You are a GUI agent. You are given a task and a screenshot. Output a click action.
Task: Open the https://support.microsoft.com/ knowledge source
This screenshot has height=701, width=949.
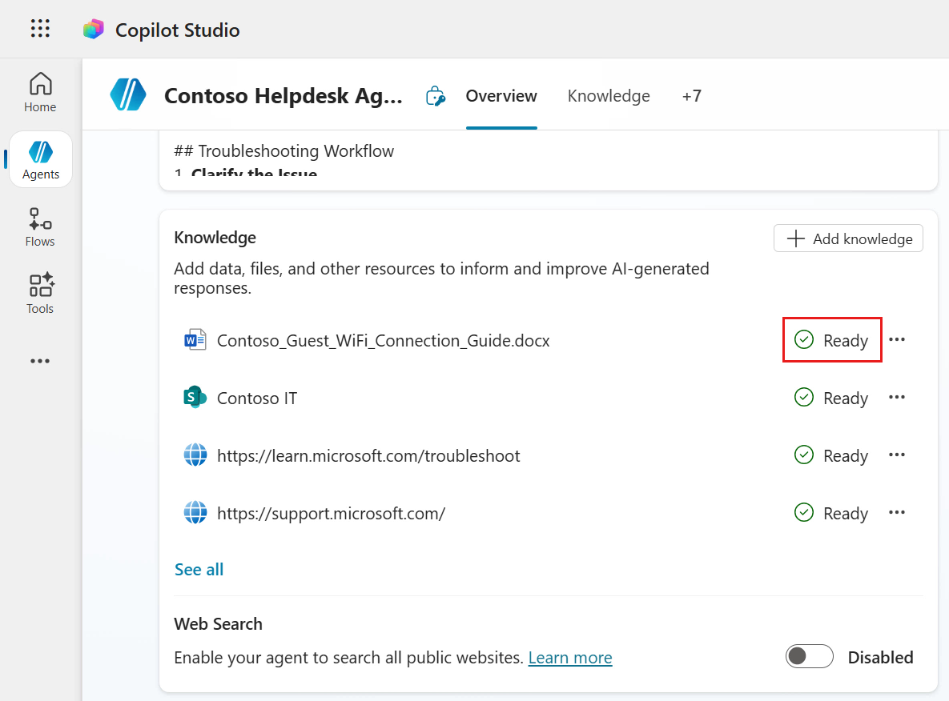331,514
